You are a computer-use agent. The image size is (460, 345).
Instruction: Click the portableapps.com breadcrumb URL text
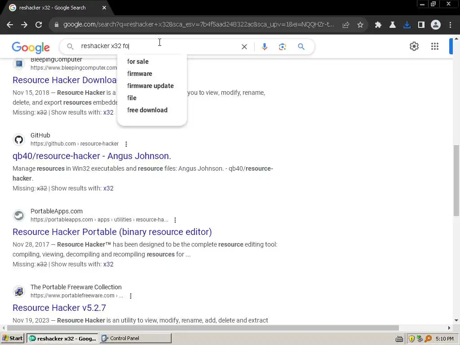pyautogui.click(x=99, y=220)
